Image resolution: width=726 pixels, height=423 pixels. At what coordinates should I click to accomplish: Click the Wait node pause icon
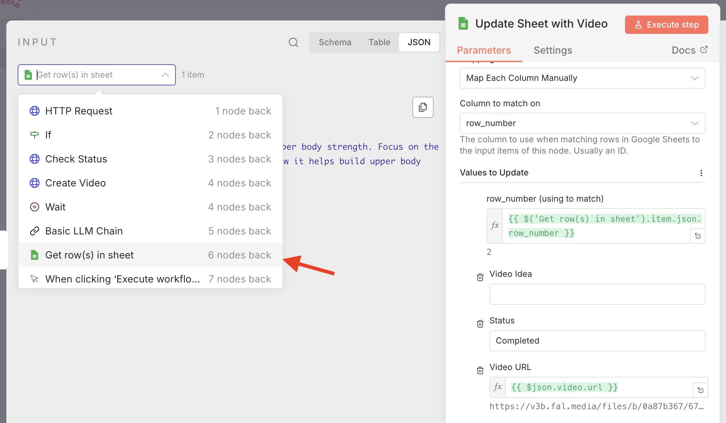click(x=34, y=207)
